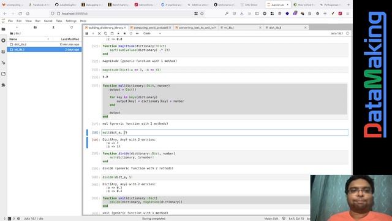Viewport: 392px width, 221px height.
Task: Open the File menu
Action: tap(10, 21)
